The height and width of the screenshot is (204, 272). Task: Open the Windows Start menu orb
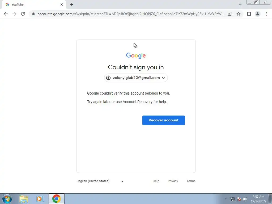point(7,199)
